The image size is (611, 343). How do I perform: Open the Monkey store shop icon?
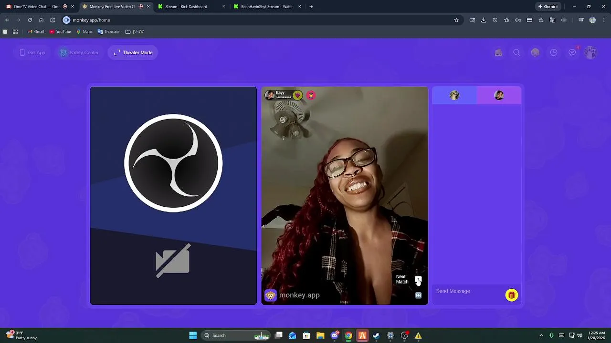pos(498,52)
